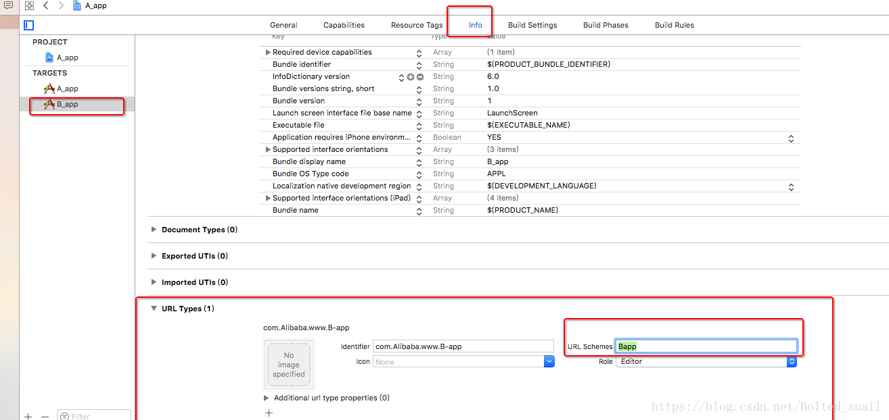889x420 pixels.
Task: Open key stepper for Bundle versions string, short
Action: click(419, 89)
